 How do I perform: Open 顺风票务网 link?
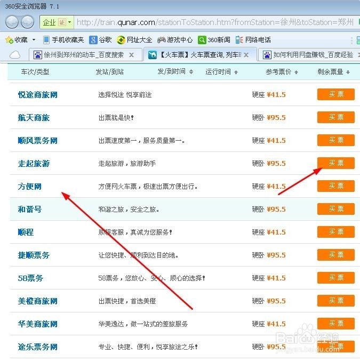click(38, 141)
